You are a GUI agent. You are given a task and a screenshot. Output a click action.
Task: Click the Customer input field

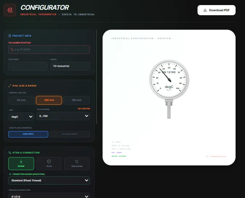point(28,66)
